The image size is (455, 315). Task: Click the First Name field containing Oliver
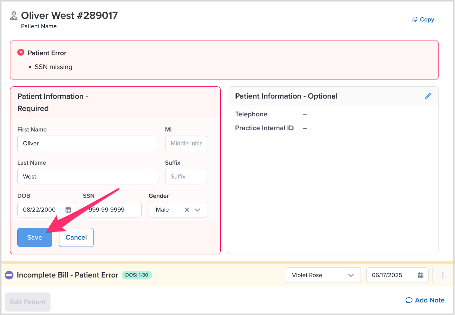[x=88, y=143]
